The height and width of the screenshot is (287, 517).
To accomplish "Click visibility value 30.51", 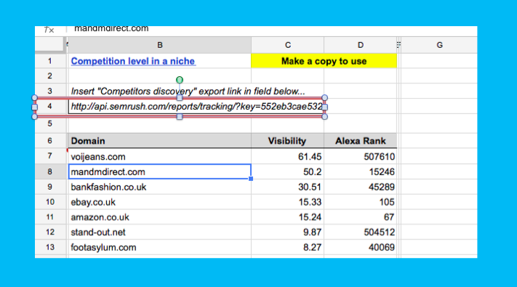I will 310,187.
